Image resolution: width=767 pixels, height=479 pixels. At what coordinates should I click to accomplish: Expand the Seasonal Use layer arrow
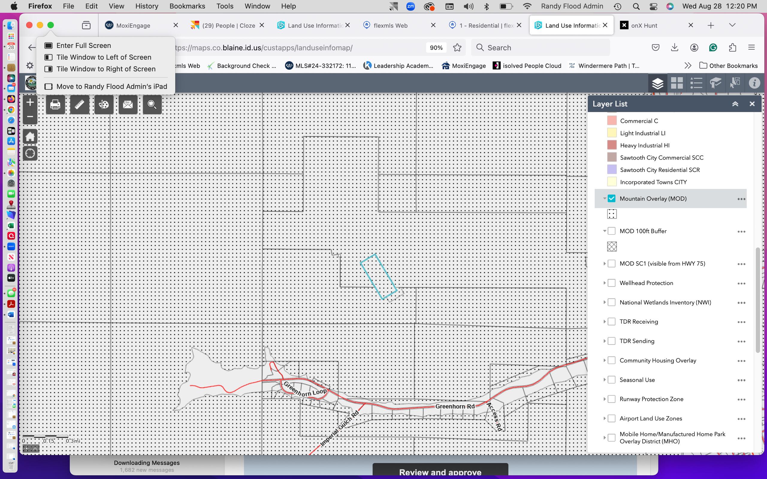click(x=604, y=380)
